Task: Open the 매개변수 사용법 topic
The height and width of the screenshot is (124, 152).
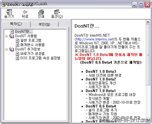Action: point(33,45)
